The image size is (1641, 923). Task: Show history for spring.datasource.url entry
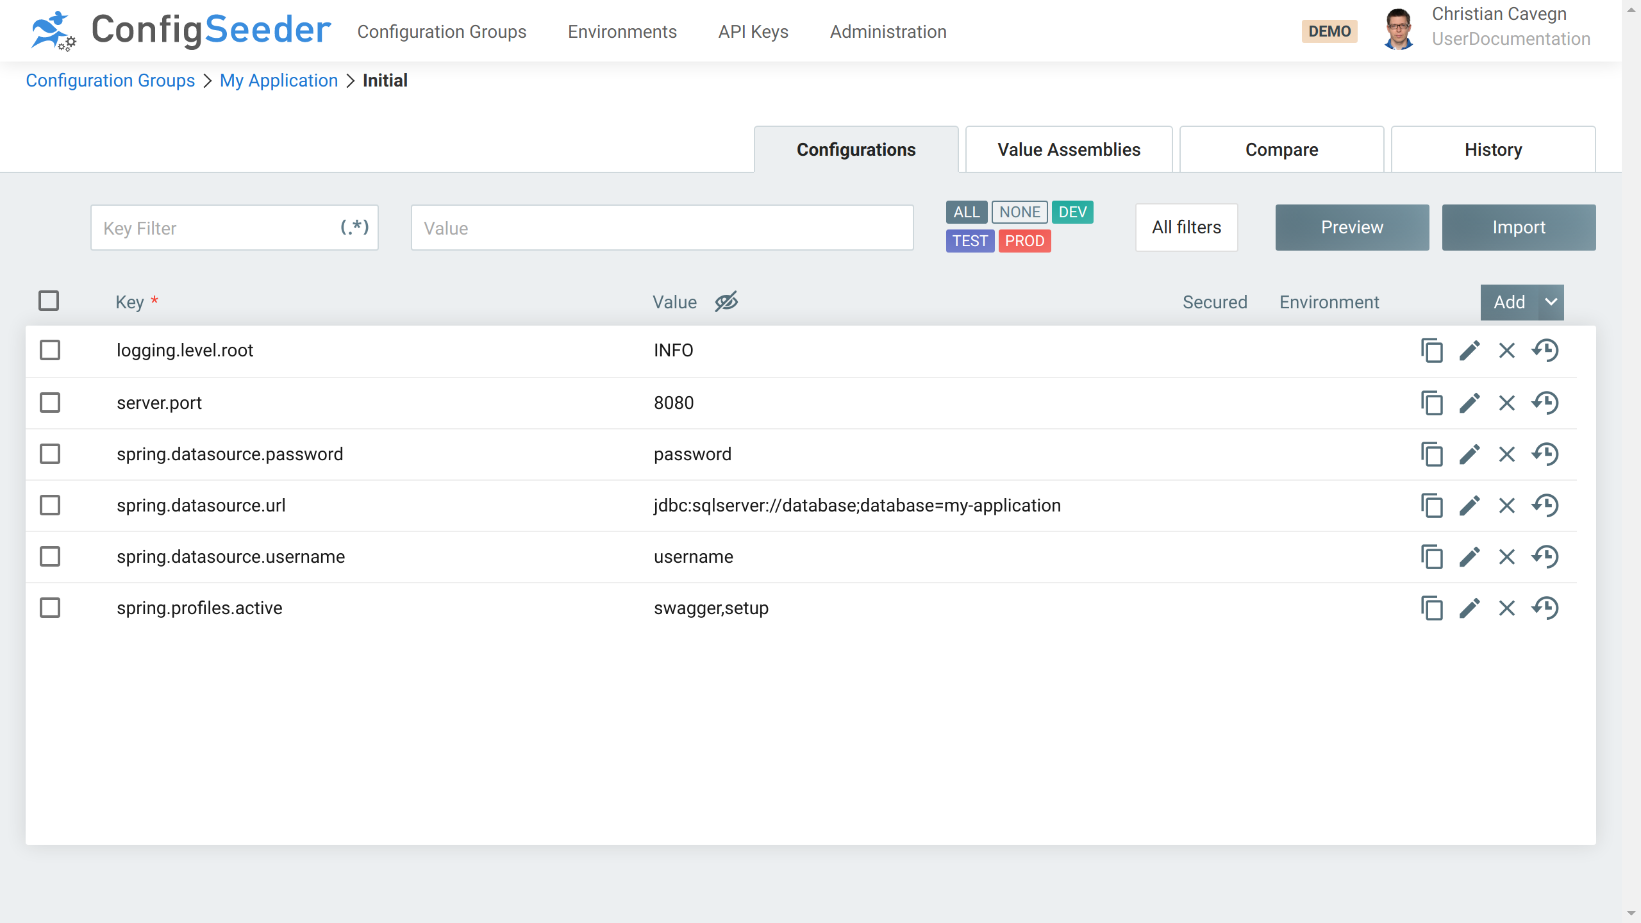(1545, 506)
